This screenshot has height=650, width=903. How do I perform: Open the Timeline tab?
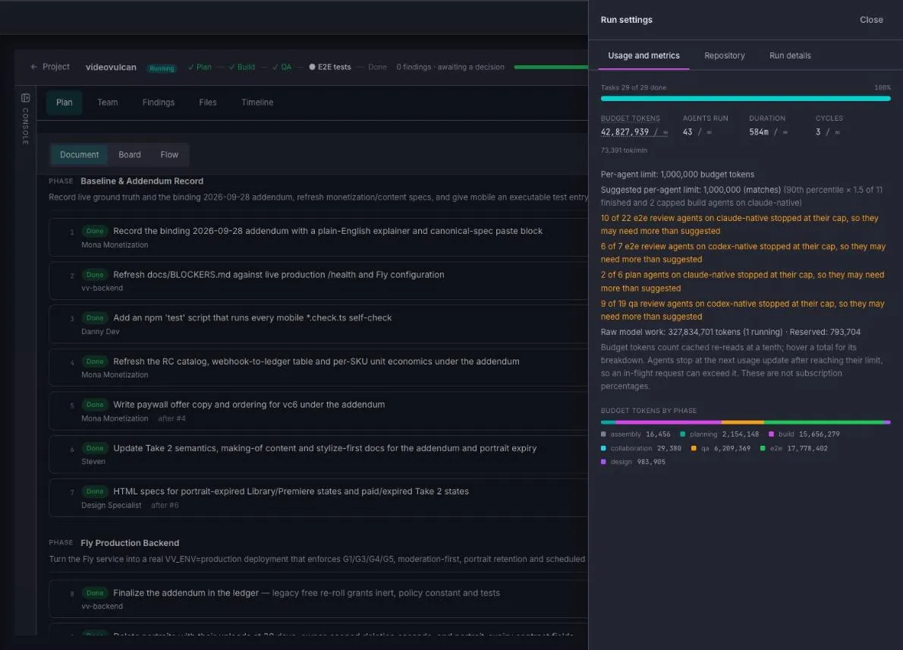pos(257,102)
